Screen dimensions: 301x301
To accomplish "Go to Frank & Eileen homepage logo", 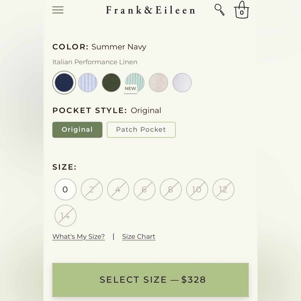I will click(x=150, y=10).
